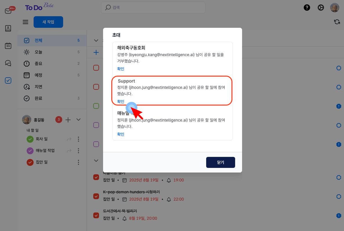Uncheck the K-pop demon hunders task checkbox
This screenshot has width=344, height=231.
pyautogui.click(x=96, y=196)
